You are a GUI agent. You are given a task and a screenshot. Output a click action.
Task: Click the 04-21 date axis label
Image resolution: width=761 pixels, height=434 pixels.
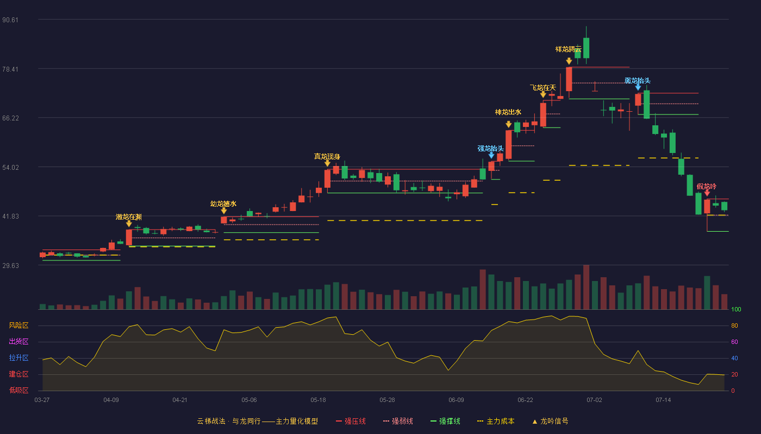tap(180, 400)
